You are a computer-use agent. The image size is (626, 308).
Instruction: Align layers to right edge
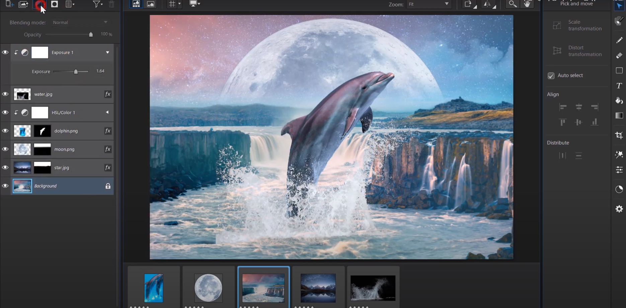coord(595,107)
